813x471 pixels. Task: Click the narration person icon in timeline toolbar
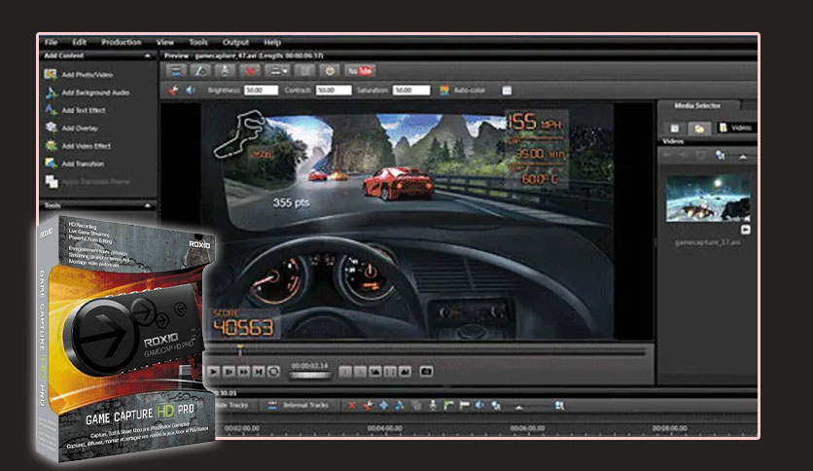433,406
